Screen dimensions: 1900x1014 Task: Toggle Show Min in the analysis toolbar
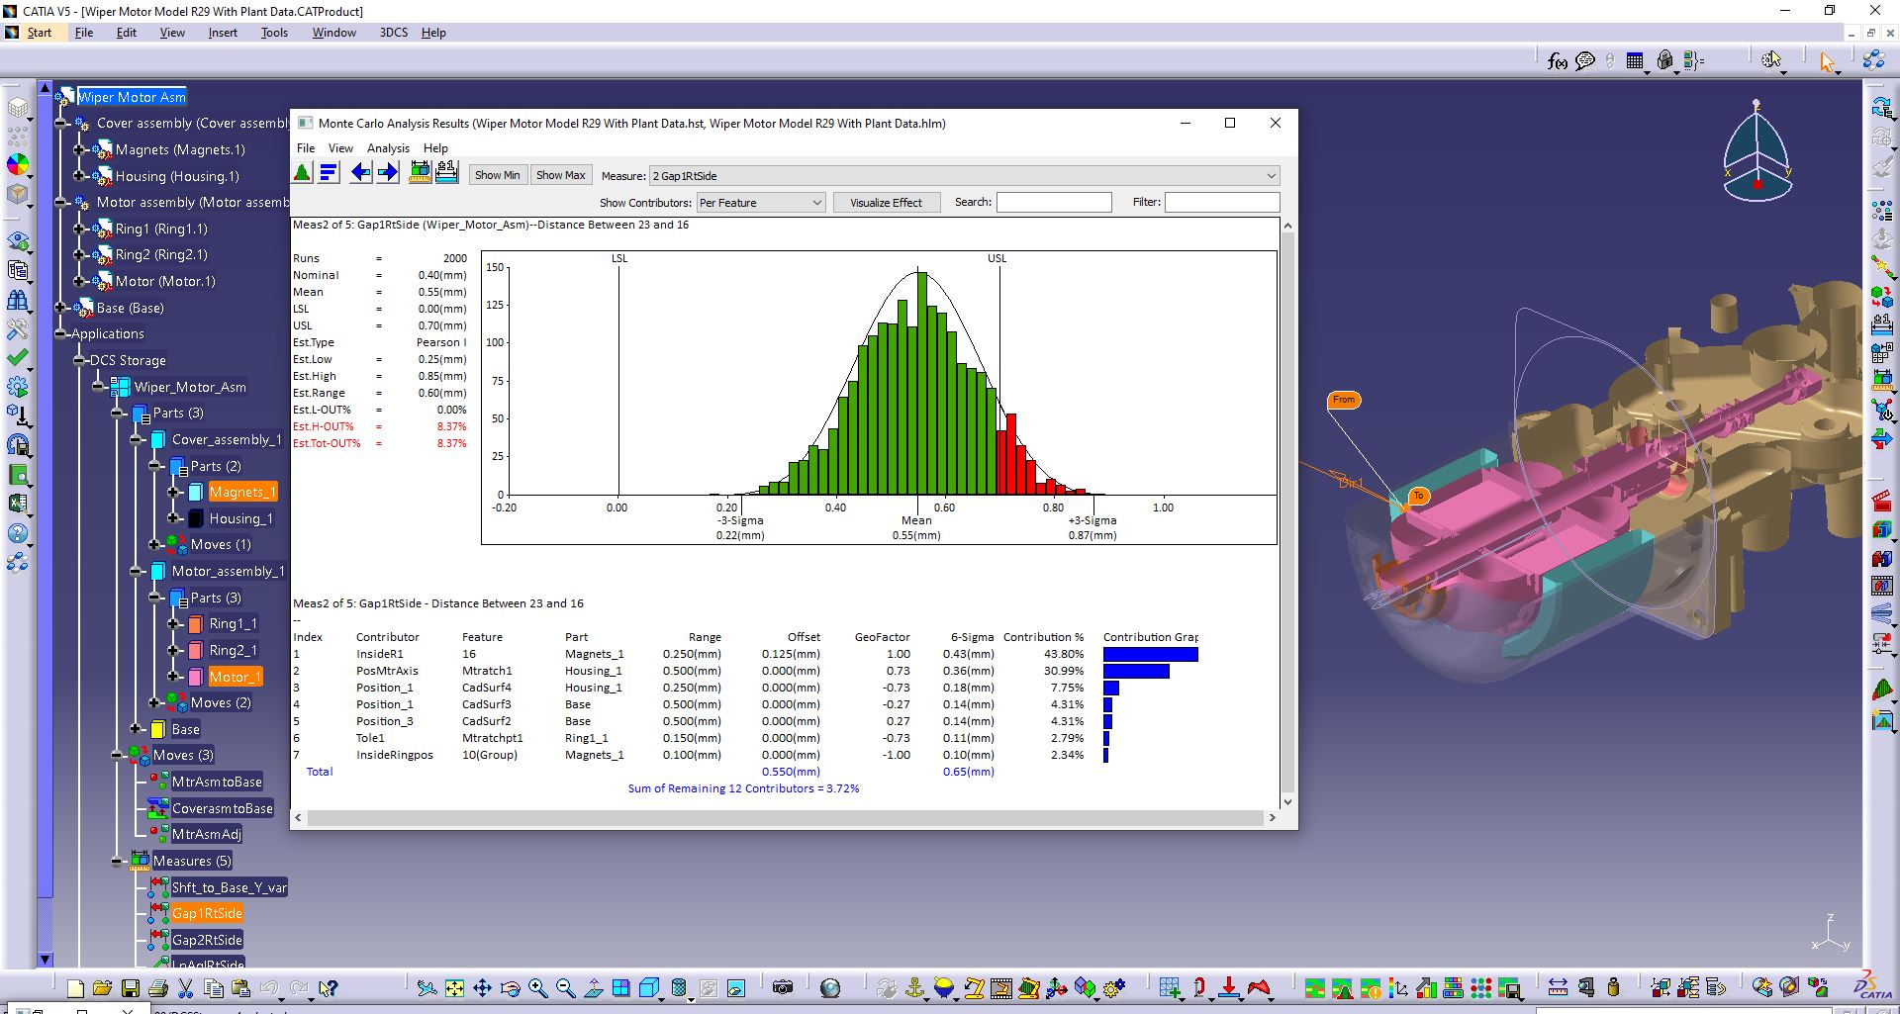point(498,174)
